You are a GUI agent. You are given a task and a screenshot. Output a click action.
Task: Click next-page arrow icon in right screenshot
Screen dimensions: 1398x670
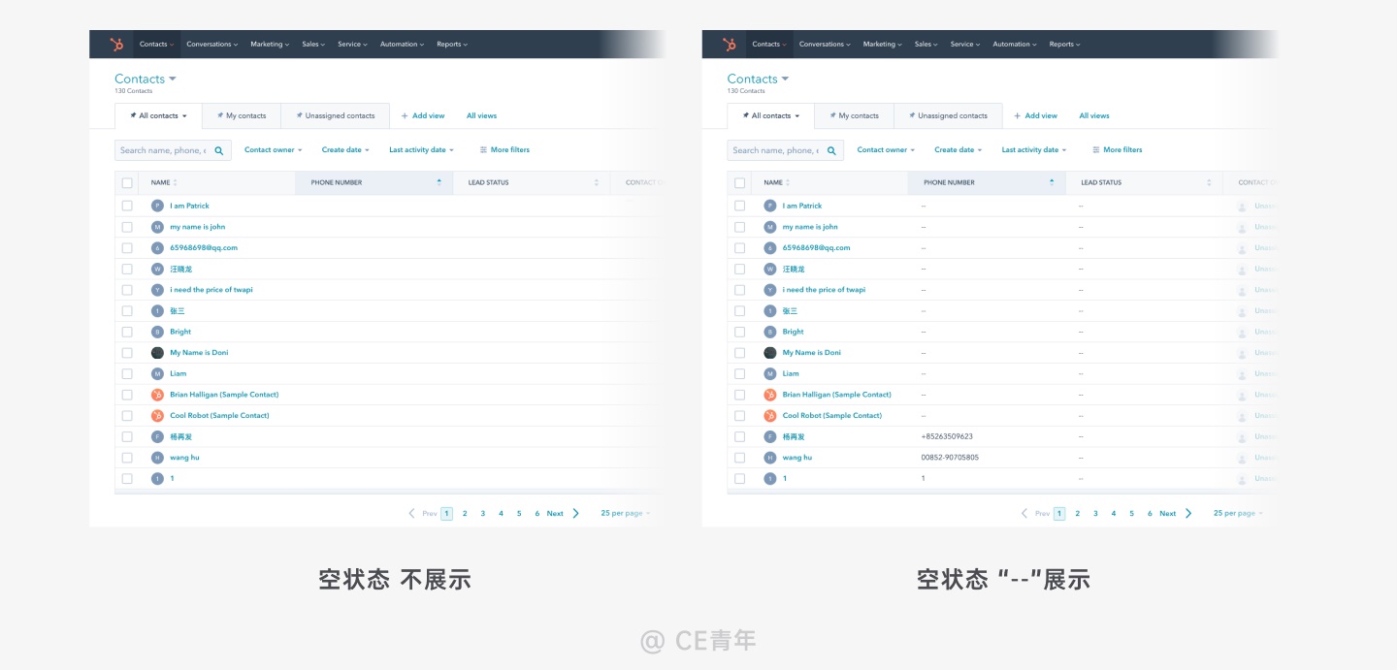pos(1189,513)
